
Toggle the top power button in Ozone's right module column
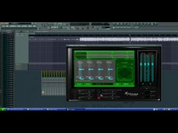(x=99, y=91)
